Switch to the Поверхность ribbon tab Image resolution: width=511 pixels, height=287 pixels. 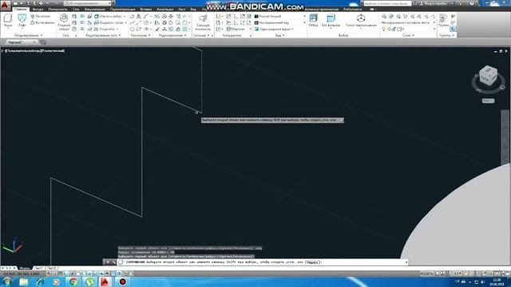point(57,9)
